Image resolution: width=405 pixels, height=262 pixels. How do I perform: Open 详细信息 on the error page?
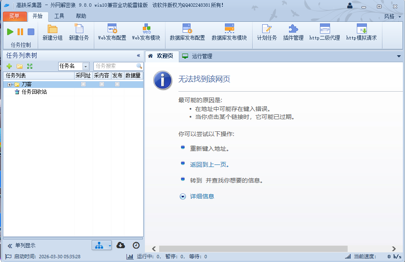click(x=203, y=196)
